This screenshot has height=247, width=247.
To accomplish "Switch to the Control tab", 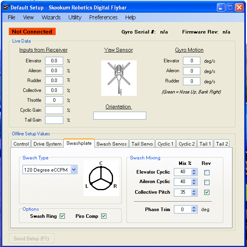I will (x=21, y=144).
